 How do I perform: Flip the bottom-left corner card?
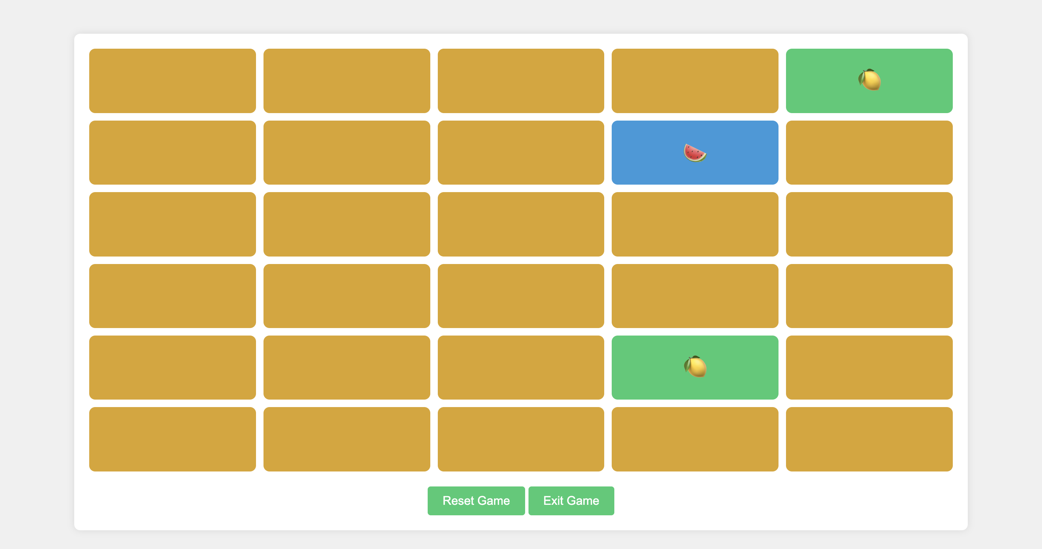[x=172, y=439]
